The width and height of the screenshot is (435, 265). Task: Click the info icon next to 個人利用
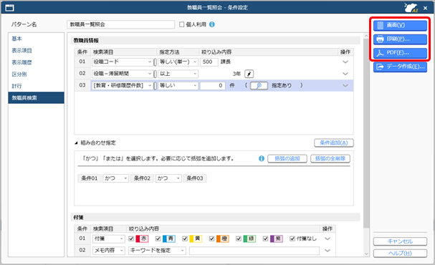tap(212, 24)
